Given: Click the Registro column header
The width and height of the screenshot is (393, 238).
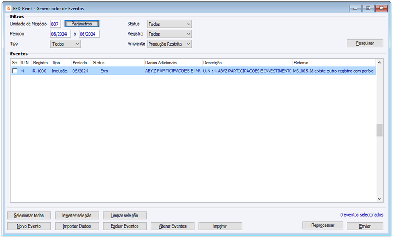Looking at the screenshot, I should [x=41, y=63].
